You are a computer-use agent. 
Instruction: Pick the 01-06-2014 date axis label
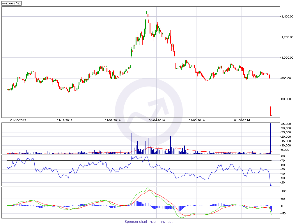(197, 120)
